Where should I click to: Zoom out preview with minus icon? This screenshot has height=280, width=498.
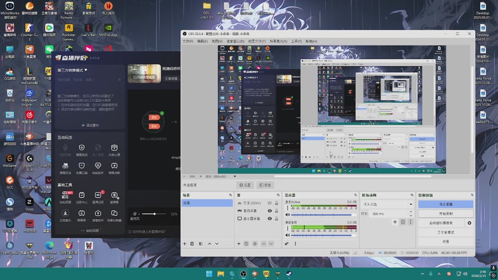coord(184,177)
